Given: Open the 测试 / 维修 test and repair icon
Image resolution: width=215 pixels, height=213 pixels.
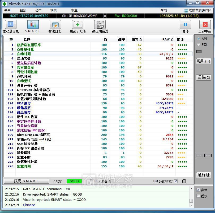Looking at the screenshot, I should pos(78,24).
